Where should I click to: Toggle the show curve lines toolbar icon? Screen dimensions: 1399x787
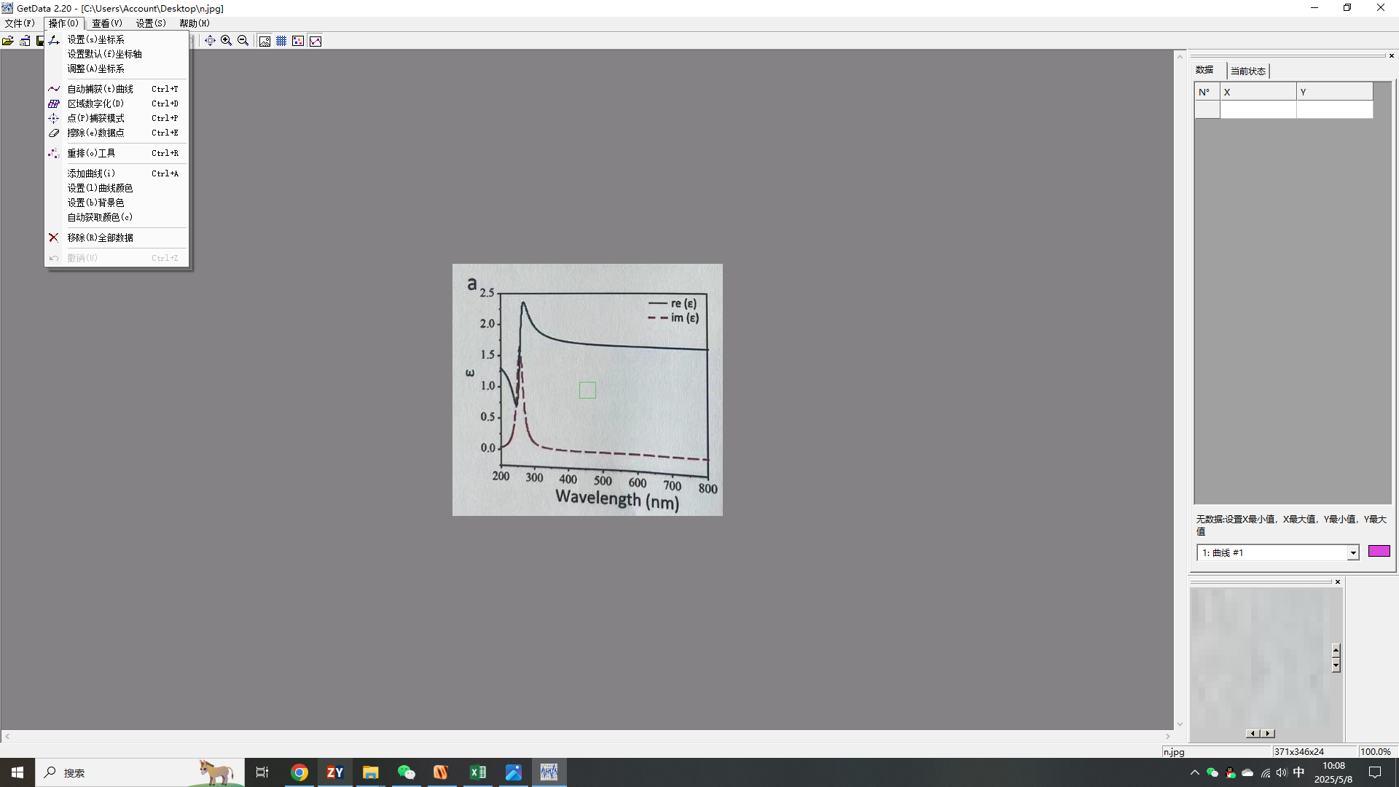316,41
